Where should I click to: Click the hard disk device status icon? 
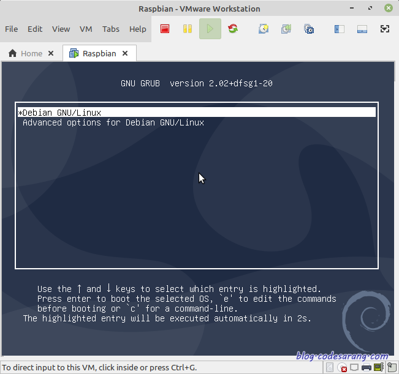click(x=330, y=367)
